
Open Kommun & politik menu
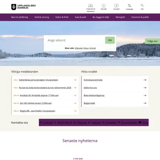tap(140, 17)
